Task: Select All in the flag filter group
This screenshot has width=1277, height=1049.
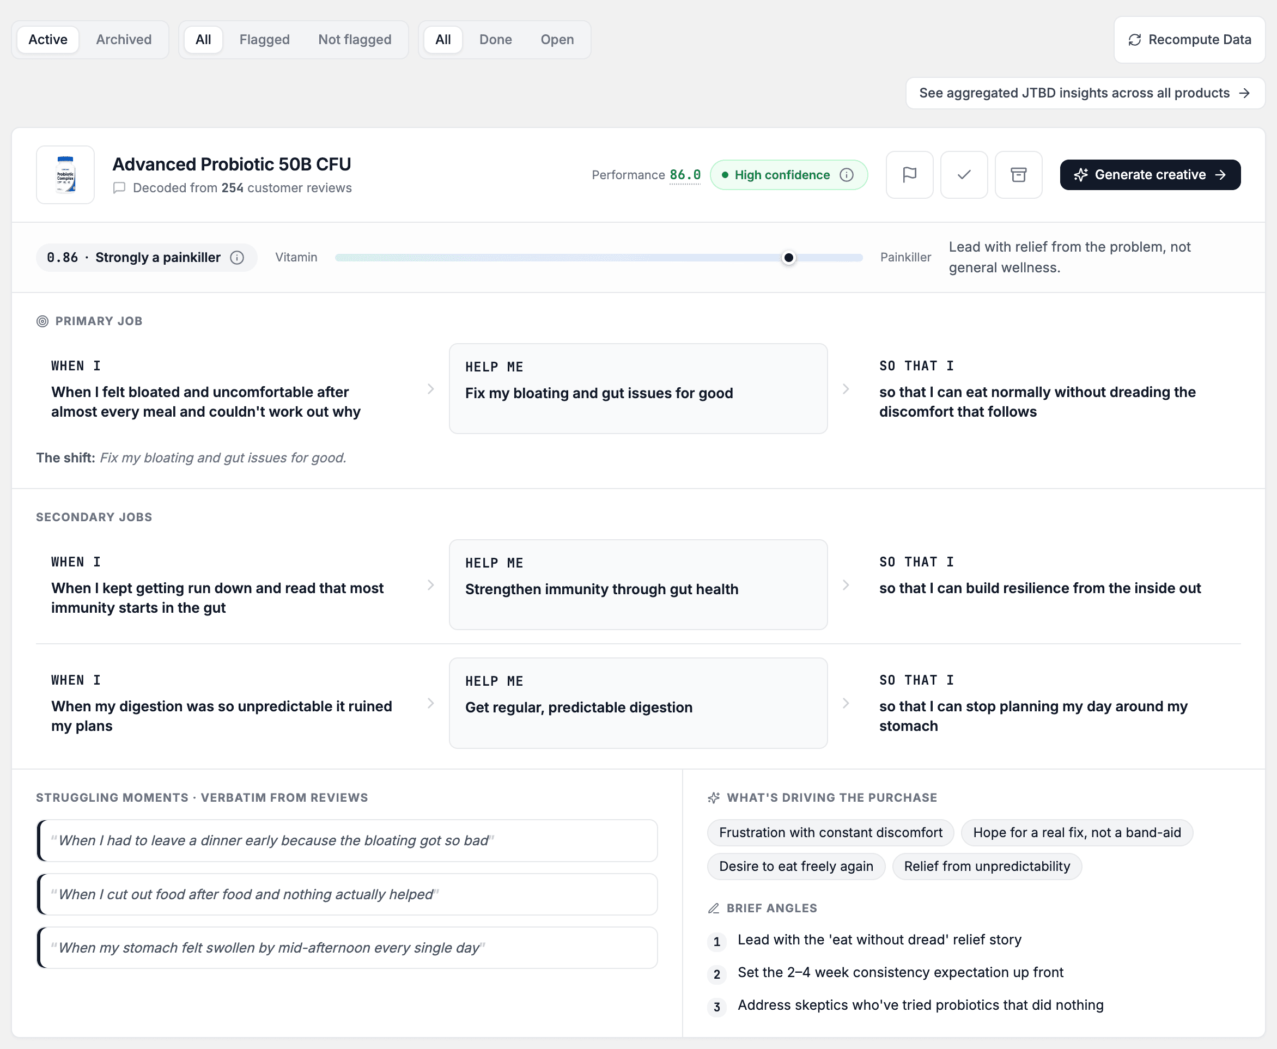Action: pyautogui.click(x=203, y=40)
